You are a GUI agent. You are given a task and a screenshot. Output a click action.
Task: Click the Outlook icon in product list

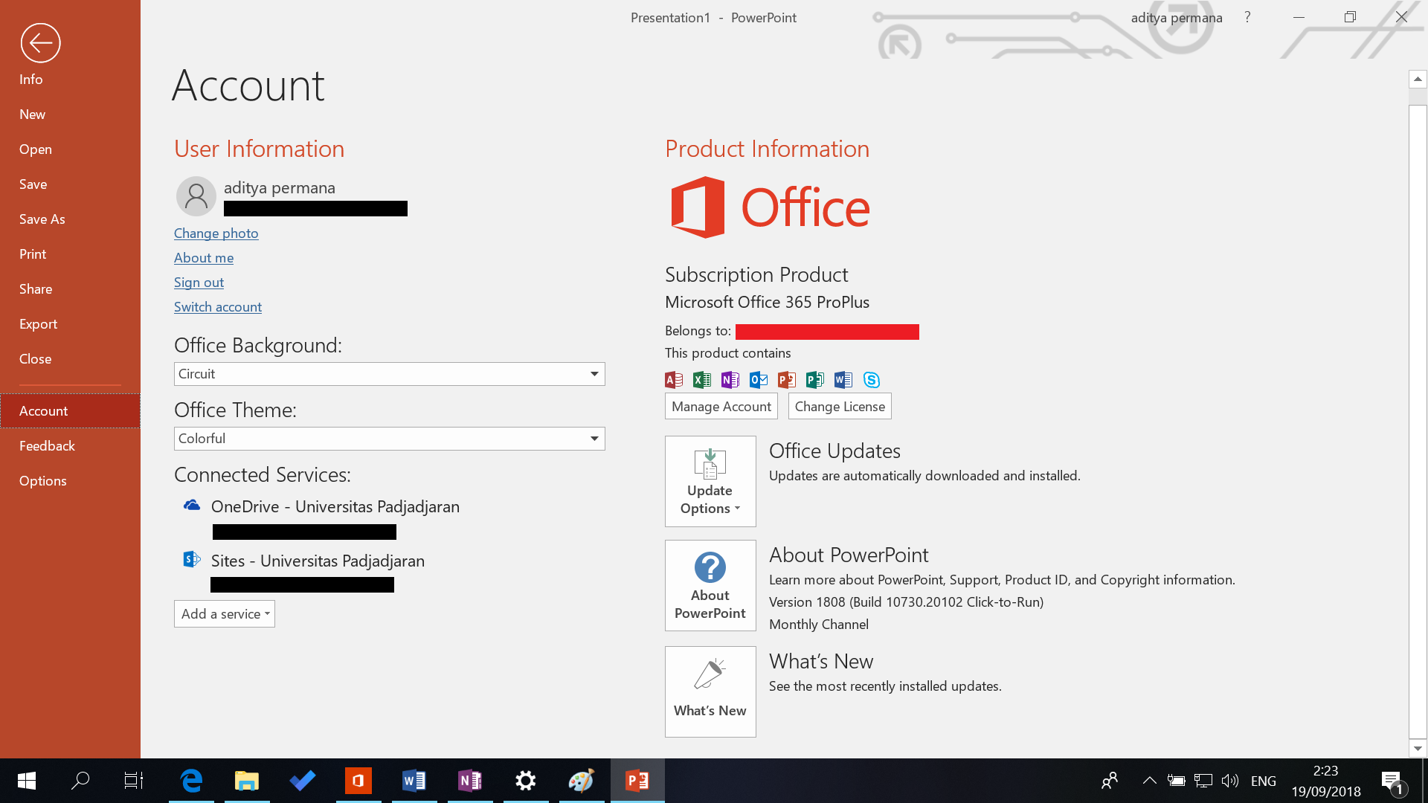click(x=758, y=380)
